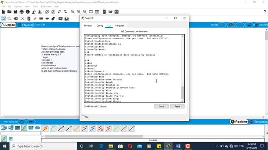Pick the Place Note tool

pos(29,18)
